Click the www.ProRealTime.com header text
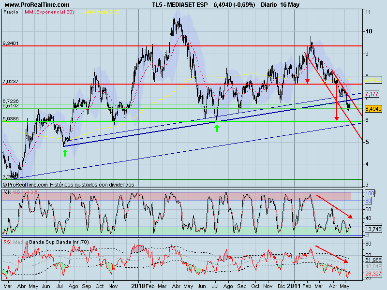The image size is (387, 290). click(37, 5)
